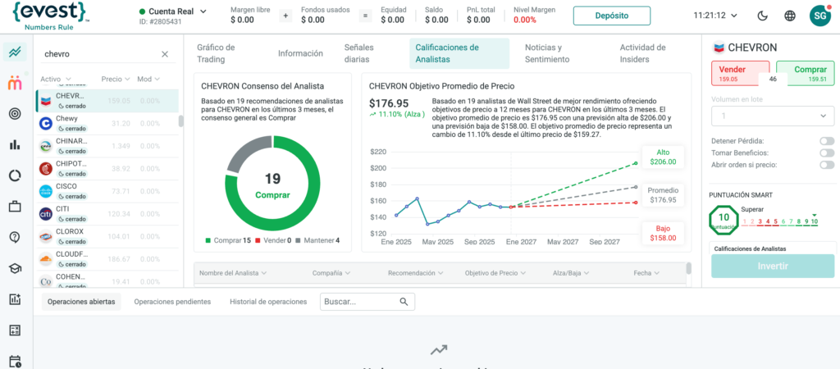Sort by Nombre del Analista column

[233, 273]
